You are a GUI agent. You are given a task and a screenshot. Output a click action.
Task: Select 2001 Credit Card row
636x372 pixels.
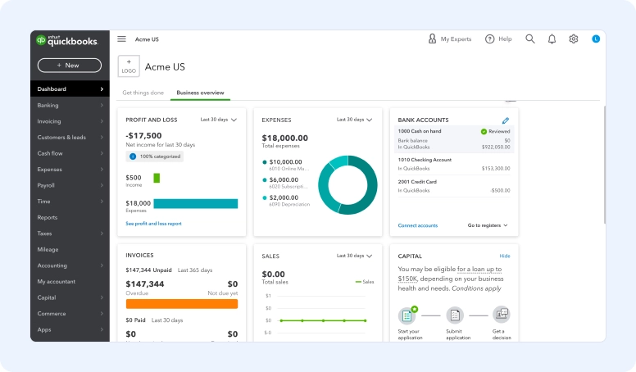(454, 186)
